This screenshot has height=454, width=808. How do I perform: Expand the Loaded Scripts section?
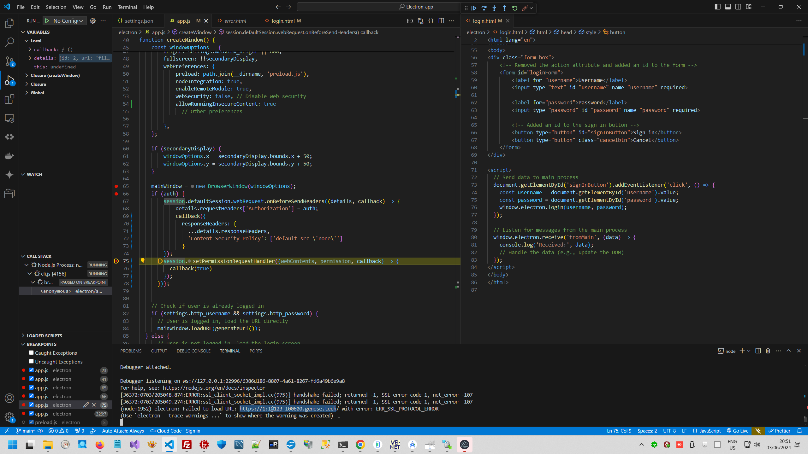(44, 336)
